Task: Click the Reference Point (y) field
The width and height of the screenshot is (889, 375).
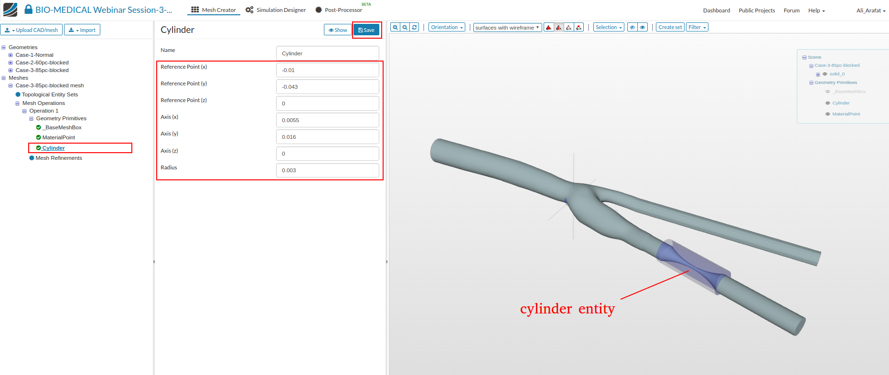Action: tap(328, 87)
